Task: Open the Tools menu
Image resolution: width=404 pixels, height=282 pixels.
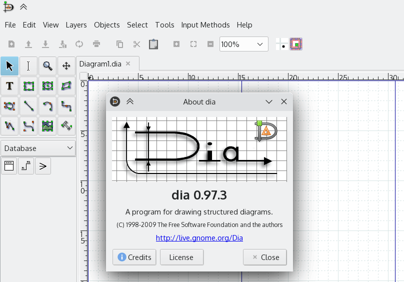Action: pyautogui.click(x=164, y=25)
